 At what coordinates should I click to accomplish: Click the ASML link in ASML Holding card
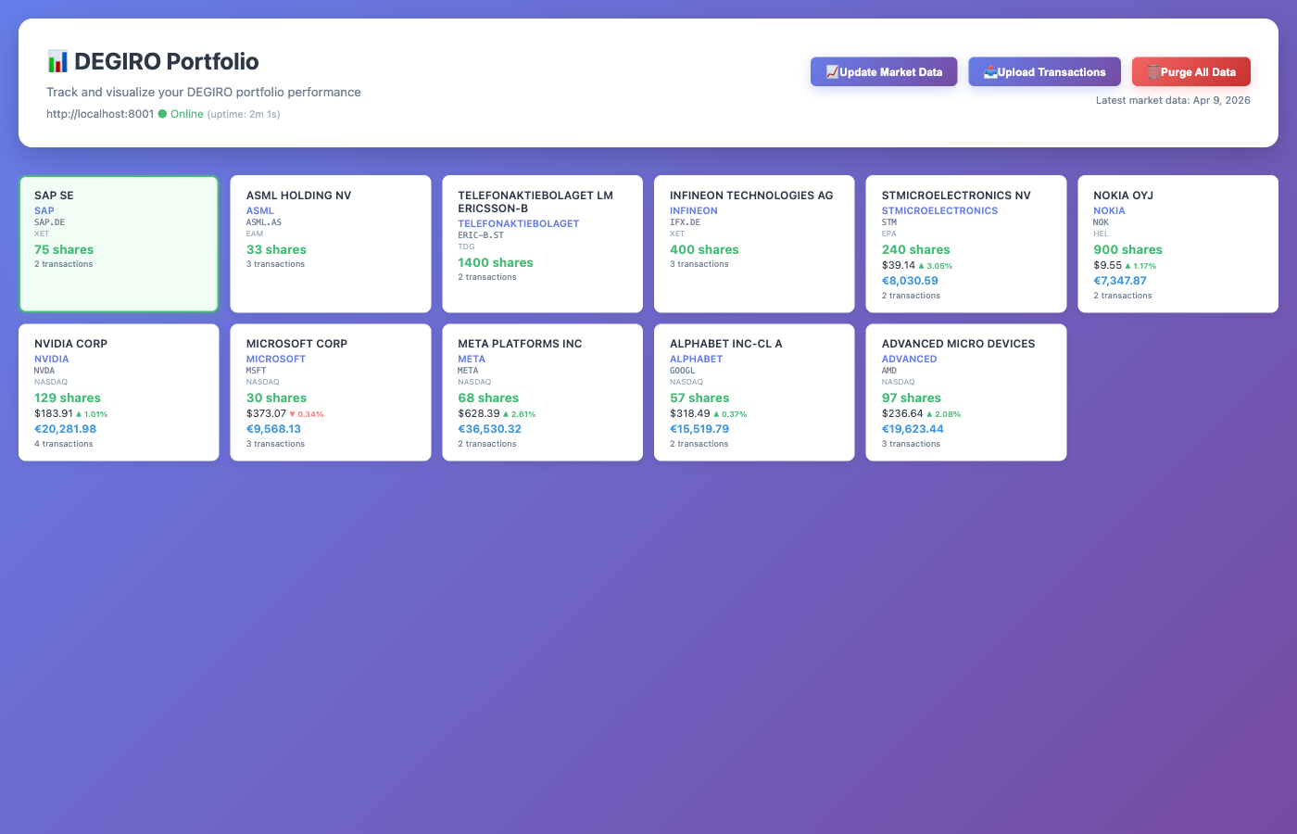pos(260,211)
